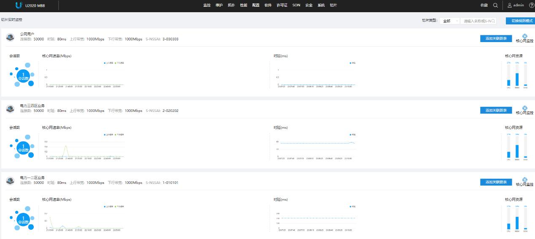The height and width of the screenshot is (239, 535).
Task: Click the 切换视图模式 button
Action: click(519, 21)
